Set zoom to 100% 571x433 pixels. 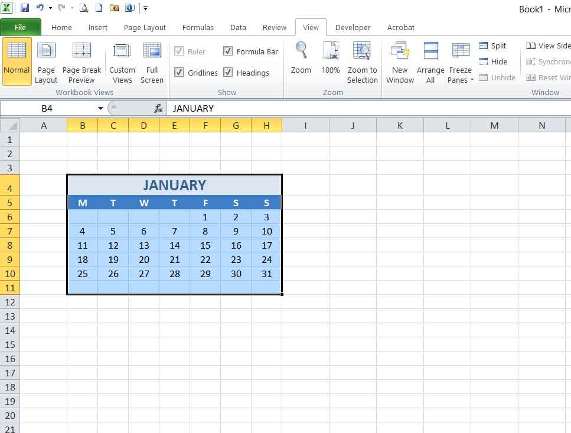click(x=331, y=58)
